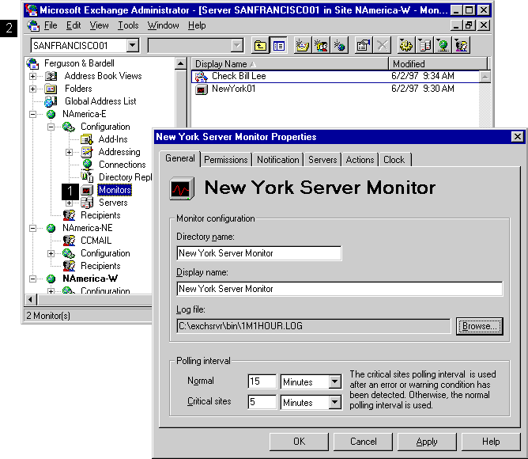Expand the Folders tree node
This screenshot has height=459, width=528.
point(32,89)
